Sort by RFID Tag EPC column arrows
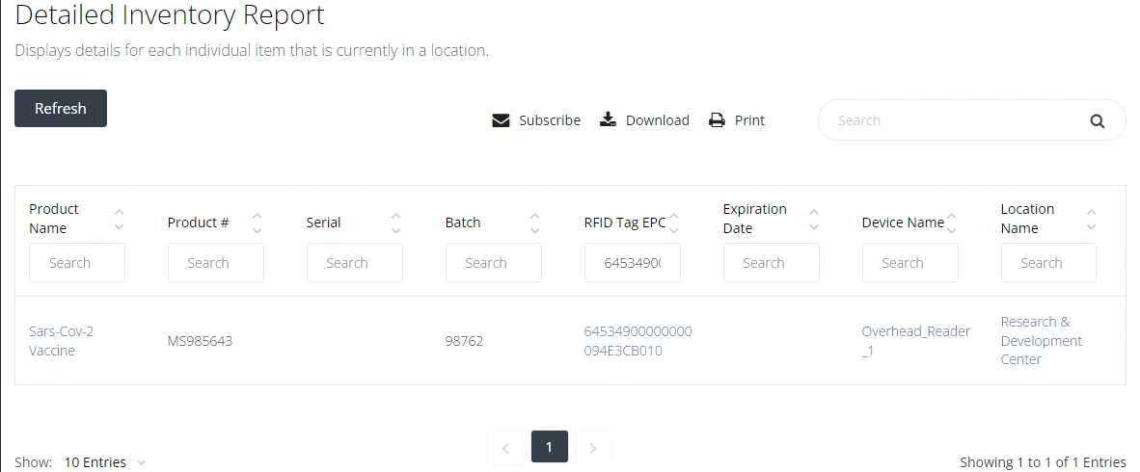This screenshot has width=1140, height=472. tap(674, 223)
